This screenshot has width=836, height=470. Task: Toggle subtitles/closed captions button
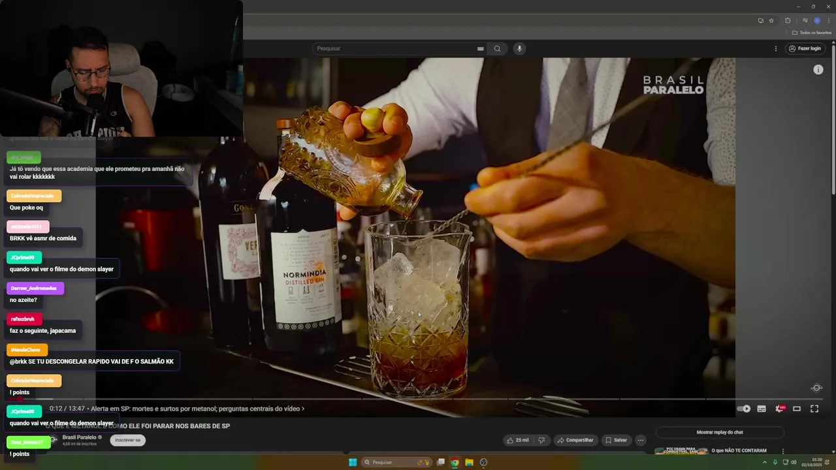tap(762, 409)
